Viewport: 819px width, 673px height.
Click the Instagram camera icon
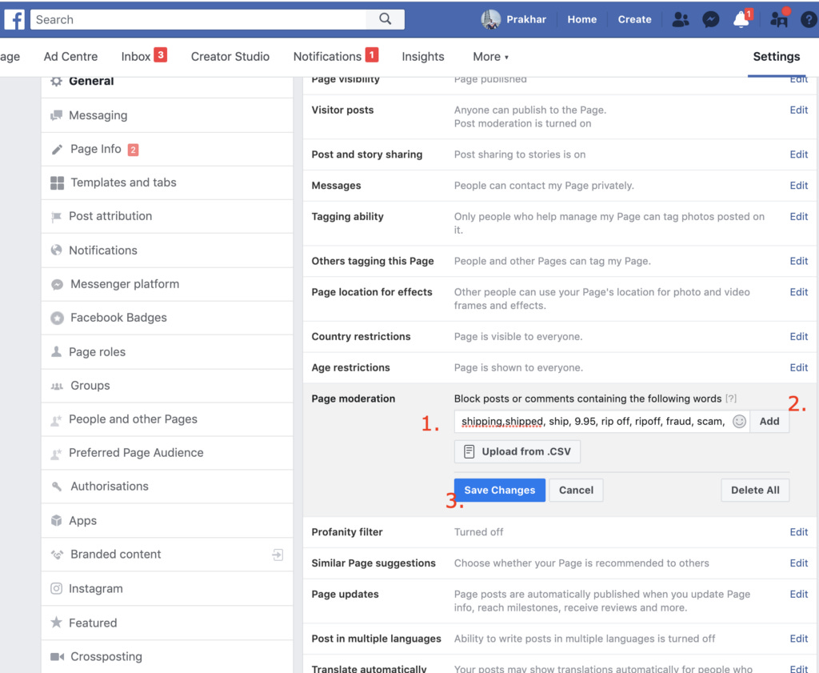pos(57,588)
